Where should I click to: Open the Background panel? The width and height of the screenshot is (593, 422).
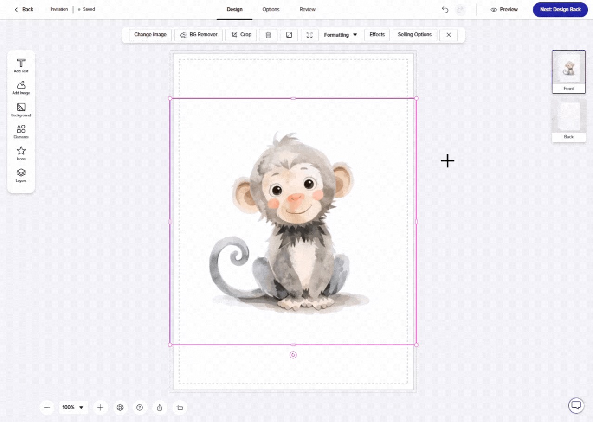(21, 109)
